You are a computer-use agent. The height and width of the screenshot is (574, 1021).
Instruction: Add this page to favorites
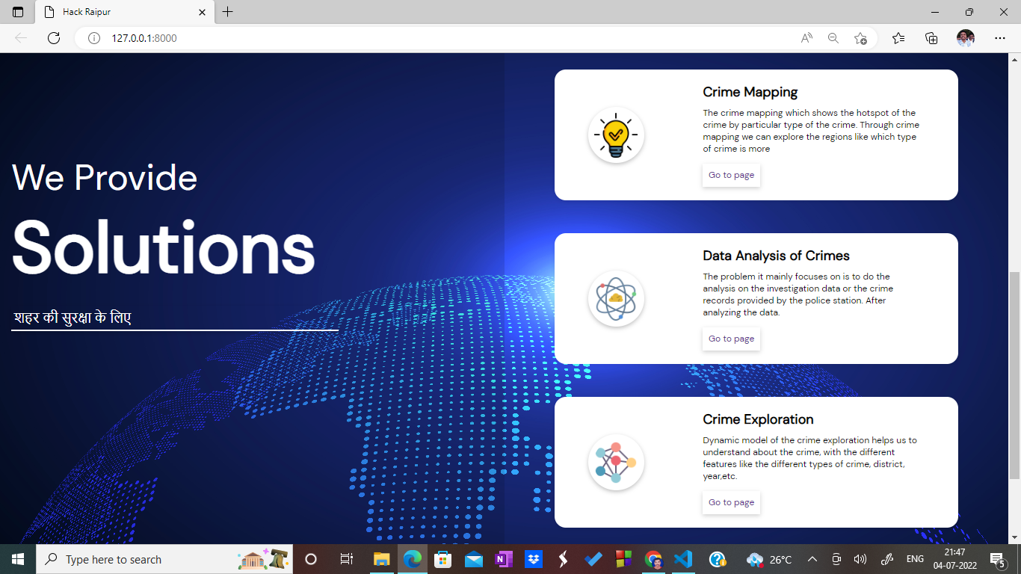coord(860,38)
